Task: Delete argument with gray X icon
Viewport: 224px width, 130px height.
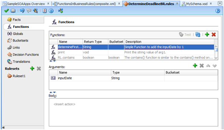Action: pyautogui.click(x=202, y=66)
